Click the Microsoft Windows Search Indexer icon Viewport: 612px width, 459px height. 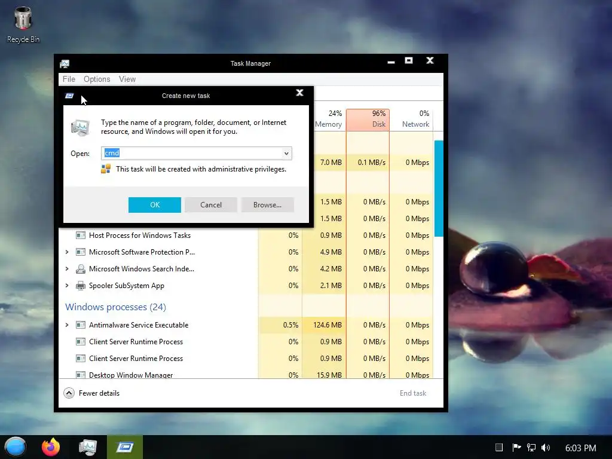tap(81, 269)
